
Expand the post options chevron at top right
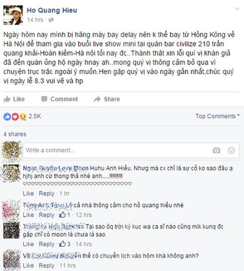pyautogui.click(x=237, y=9)
